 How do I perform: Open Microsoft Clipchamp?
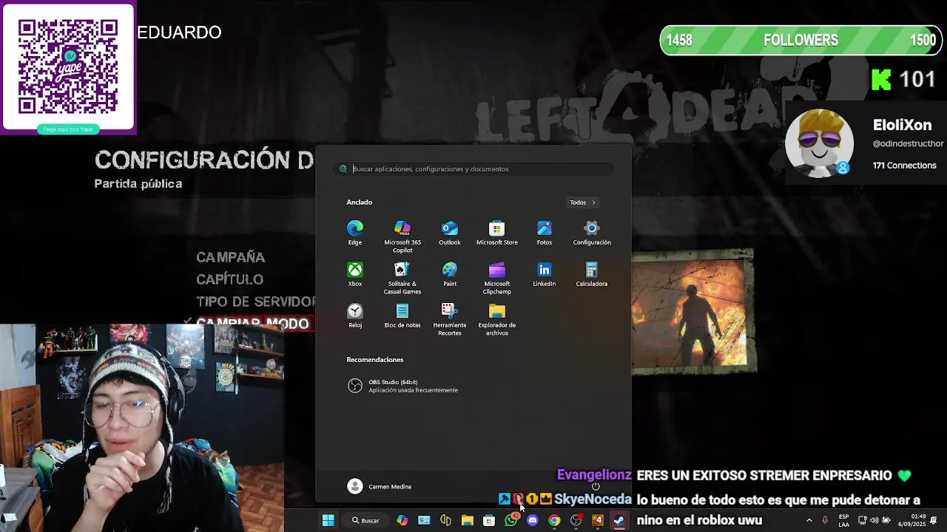[497, 278]
